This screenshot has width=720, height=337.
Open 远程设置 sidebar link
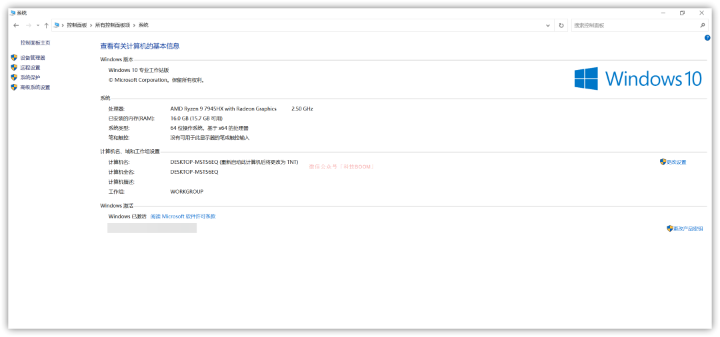click(30, 68)
